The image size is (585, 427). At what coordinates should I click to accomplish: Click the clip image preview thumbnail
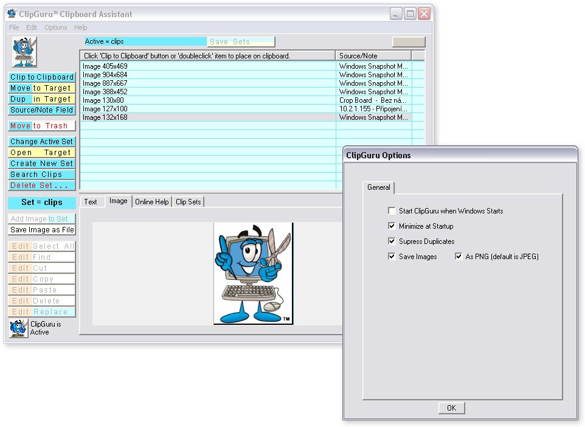pyautogui.click(x=254, y=273)
